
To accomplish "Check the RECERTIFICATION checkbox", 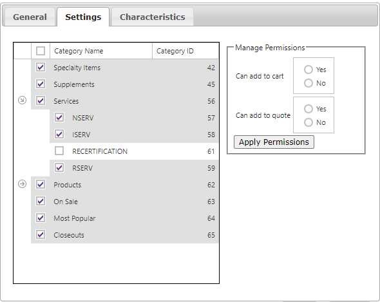I will [x=59, y=151].
